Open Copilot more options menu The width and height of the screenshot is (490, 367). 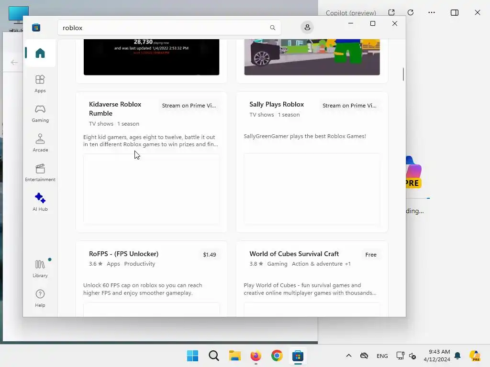tap(432, 12)
